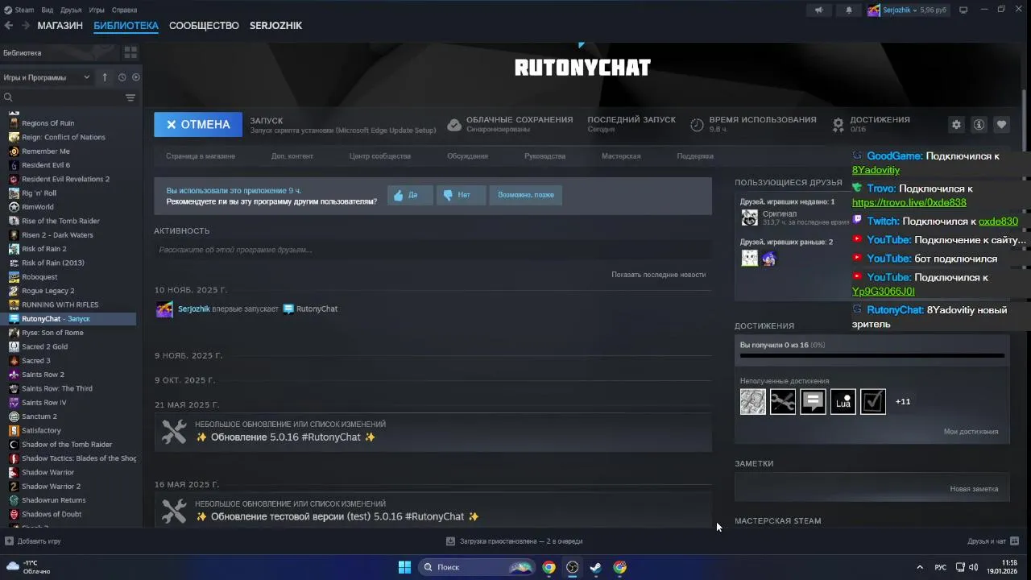Open the paused downloads status
Screen dimensions: 1031x580
[x=515, y=541]
